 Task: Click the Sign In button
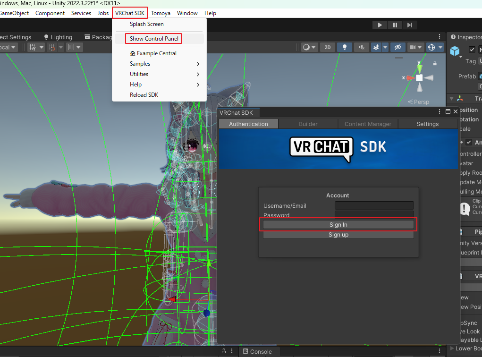(x=338, y=225)
